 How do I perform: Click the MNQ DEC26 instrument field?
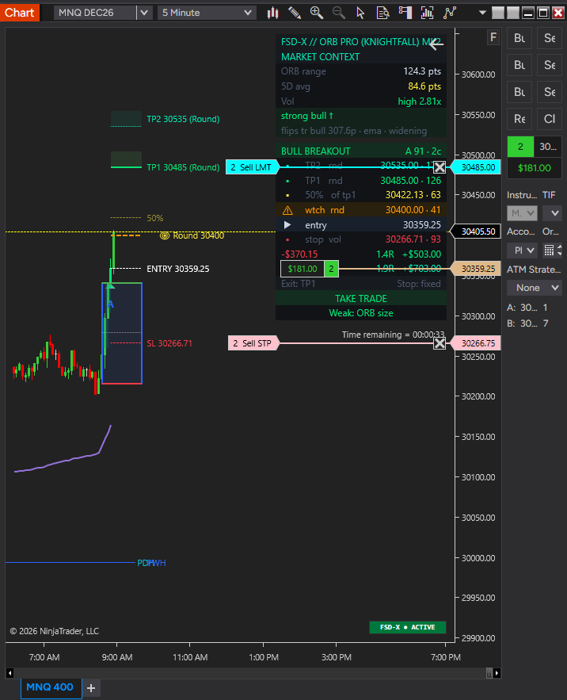coord(94,13)
